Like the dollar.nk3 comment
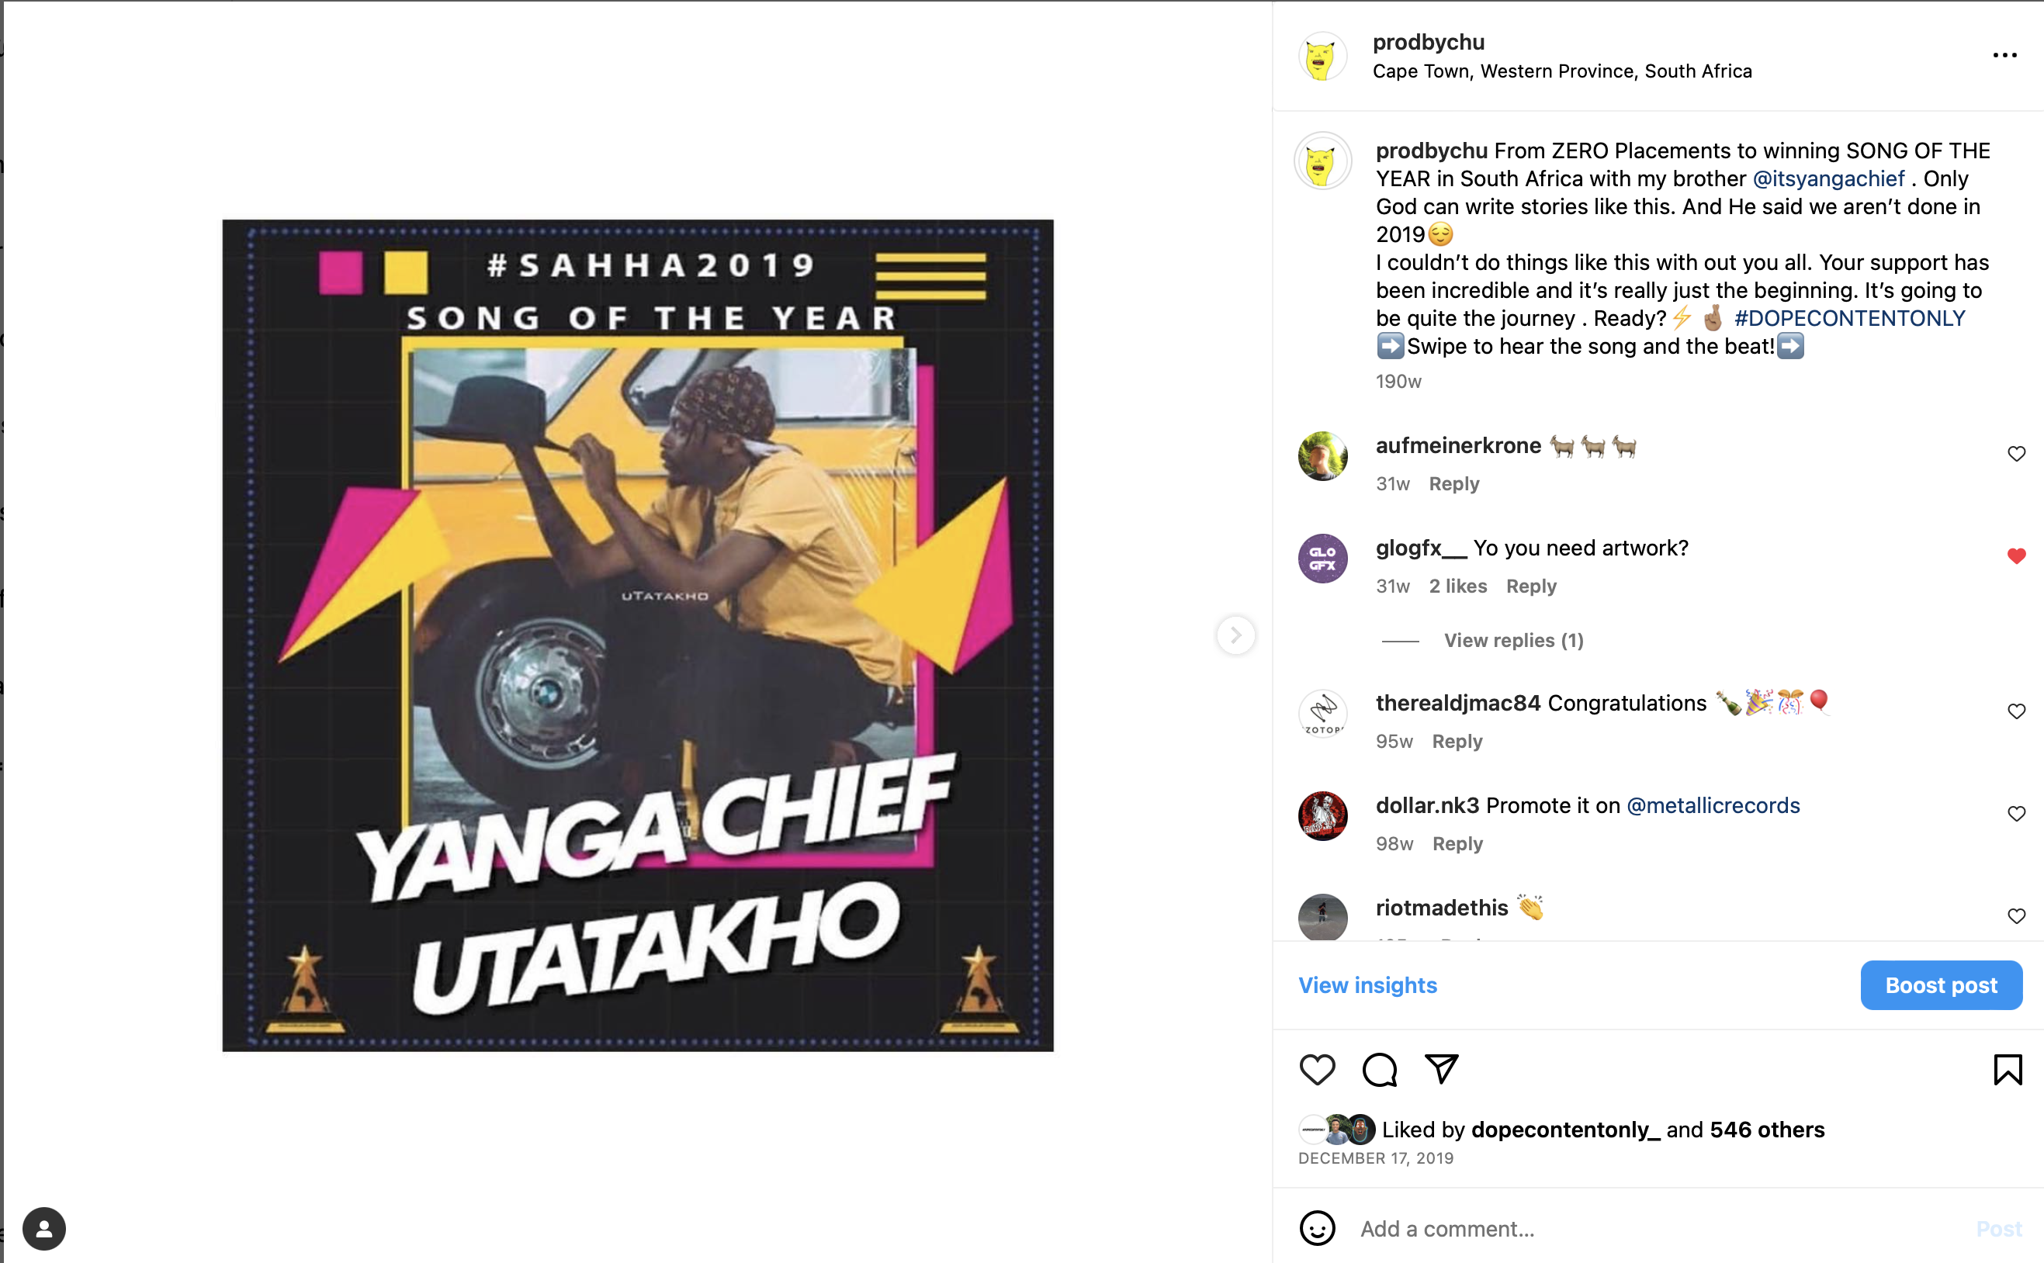This screenshot has height=1263, width=2044. tap(2015, 814)
